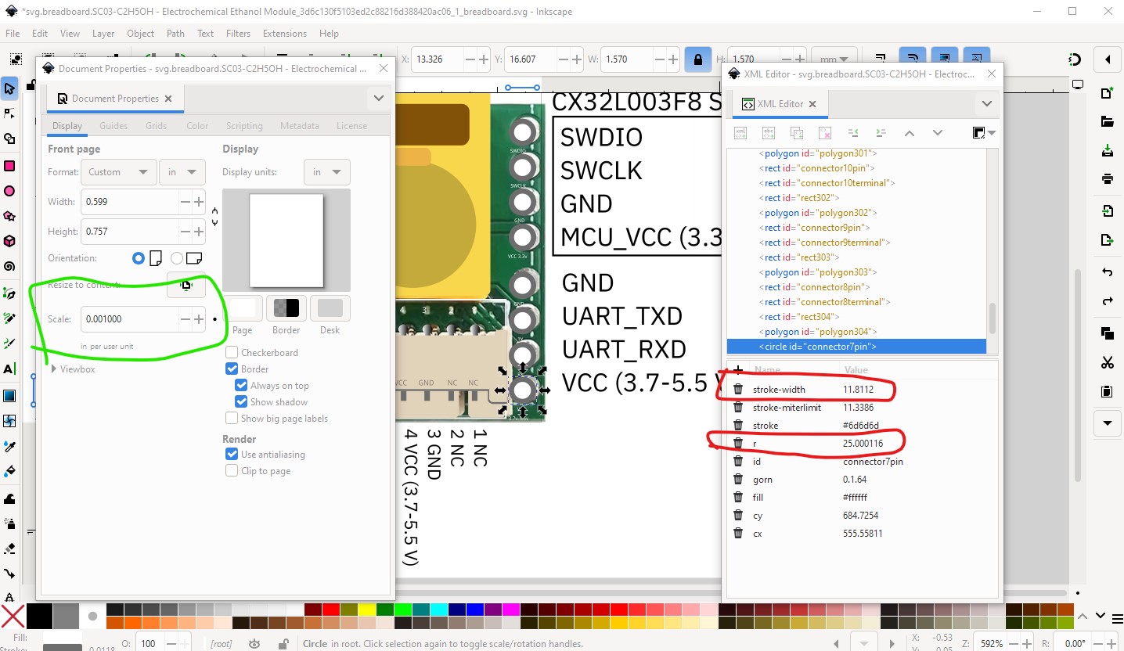Image resolution: width=1124 pixels, height=651 pixels.
Task: Open the page Format Custom dropdown
Action: [x=117, y=172]
